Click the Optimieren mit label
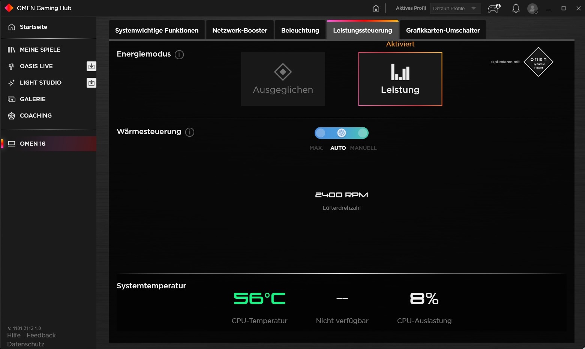This screenshot has height=349, width=585. [505, 62]
